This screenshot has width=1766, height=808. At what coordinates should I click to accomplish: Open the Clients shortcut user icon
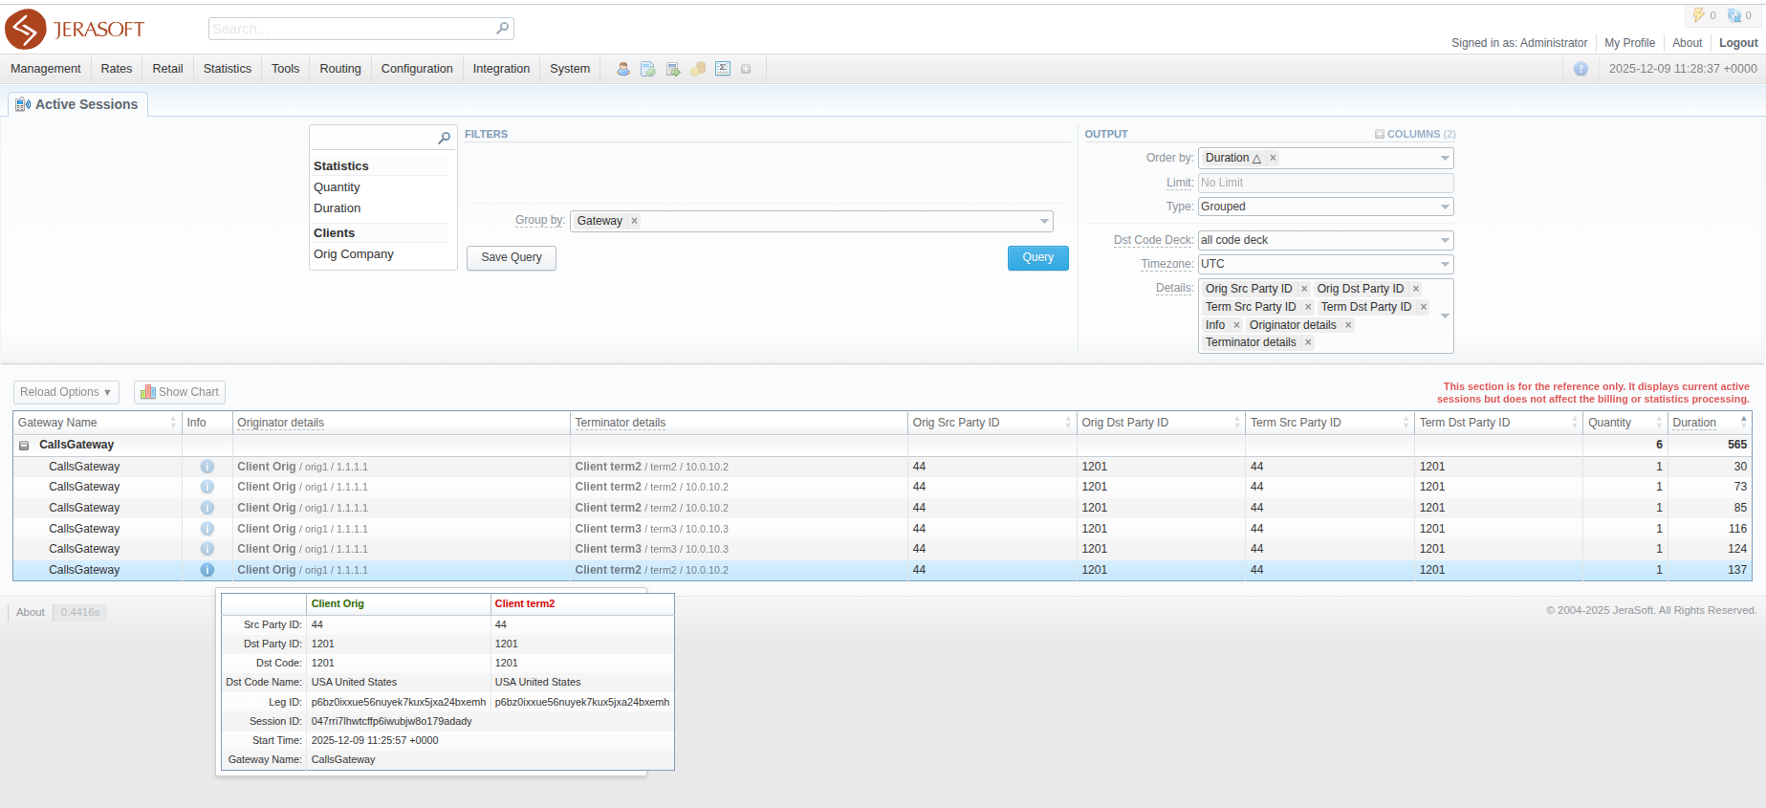click(x=623, y=69)
